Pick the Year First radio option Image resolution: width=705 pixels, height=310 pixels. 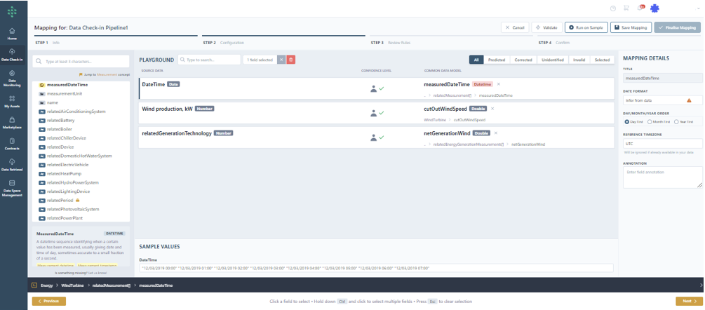pos(675,121)
